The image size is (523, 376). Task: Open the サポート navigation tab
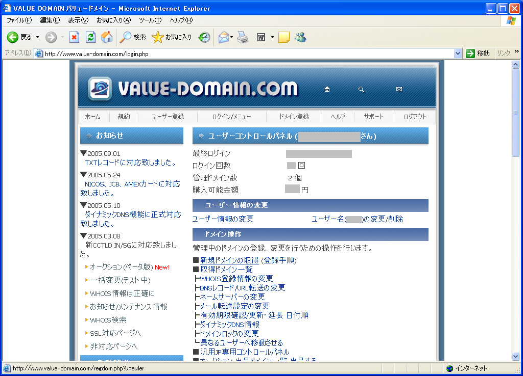coord(373,117)
